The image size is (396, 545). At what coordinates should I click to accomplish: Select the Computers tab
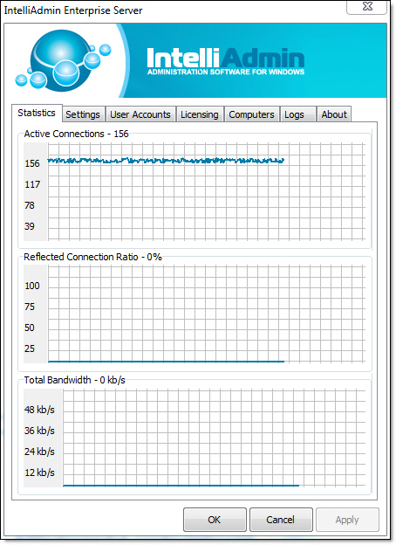251,114
